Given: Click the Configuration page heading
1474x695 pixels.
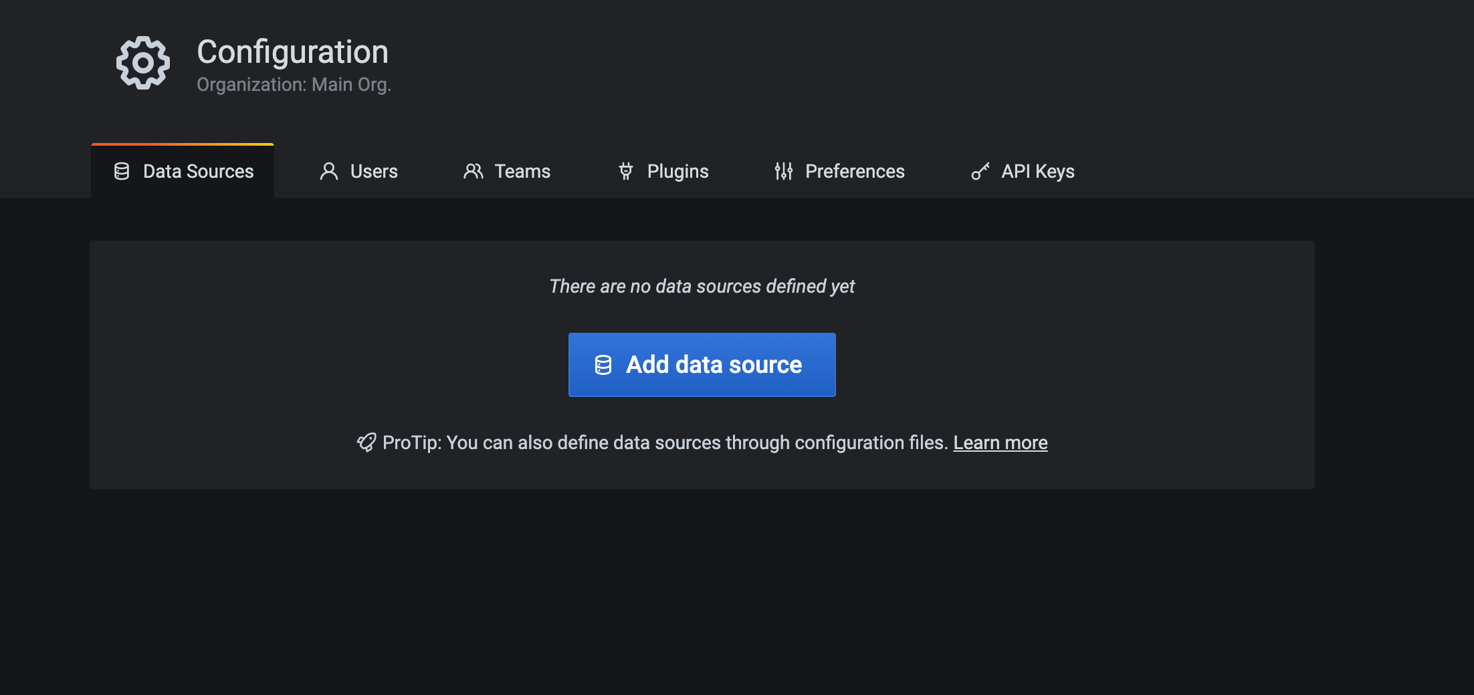Looking at the screenshot, I should (x=292, y=52).
